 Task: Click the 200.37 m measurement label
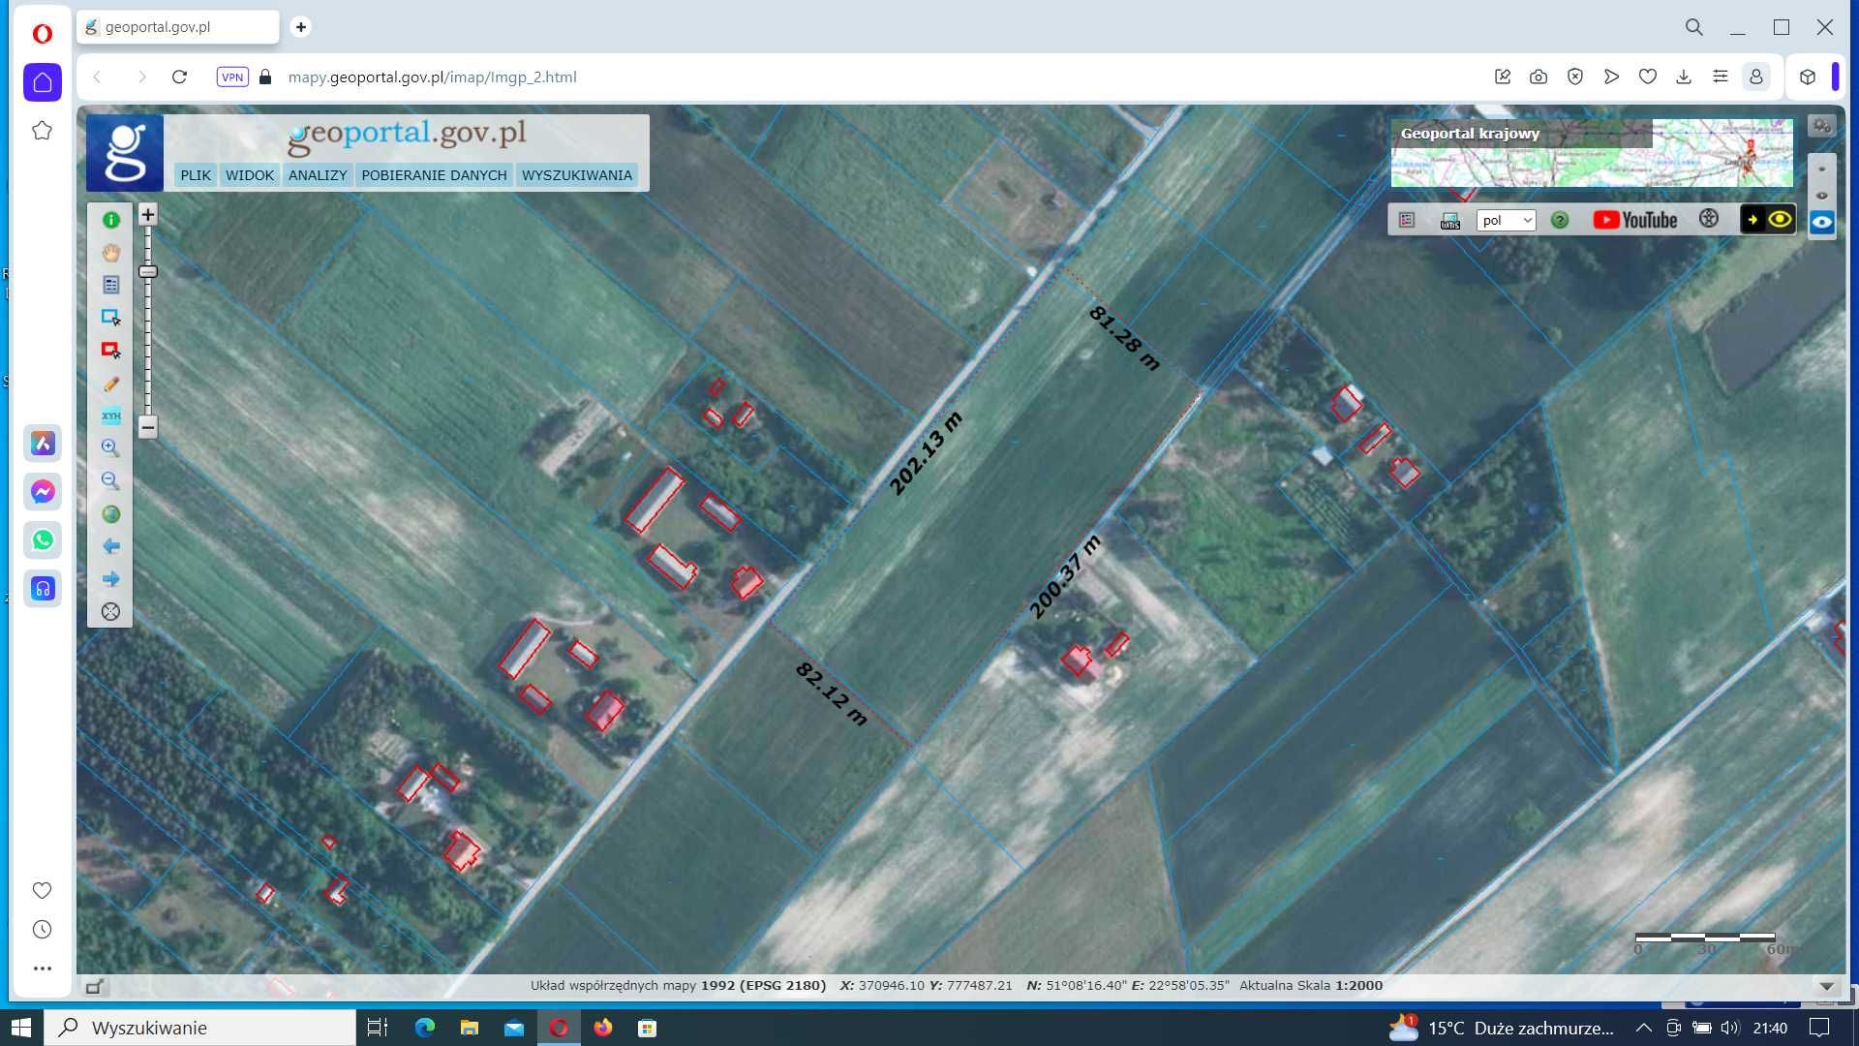click(1065, 576)
